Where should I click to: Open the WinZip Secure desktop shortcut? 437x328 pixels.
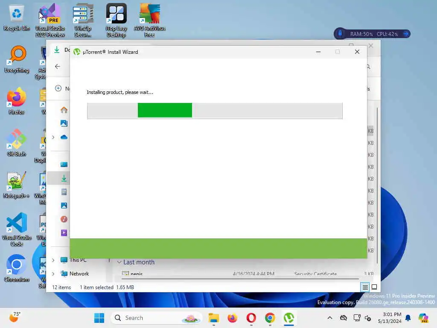[83, 20]
